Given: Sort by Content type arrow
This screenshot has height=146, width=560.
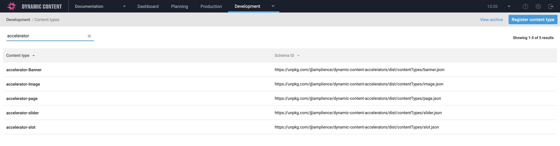Looking at the screenshot, I should click(x=34, y=56).
